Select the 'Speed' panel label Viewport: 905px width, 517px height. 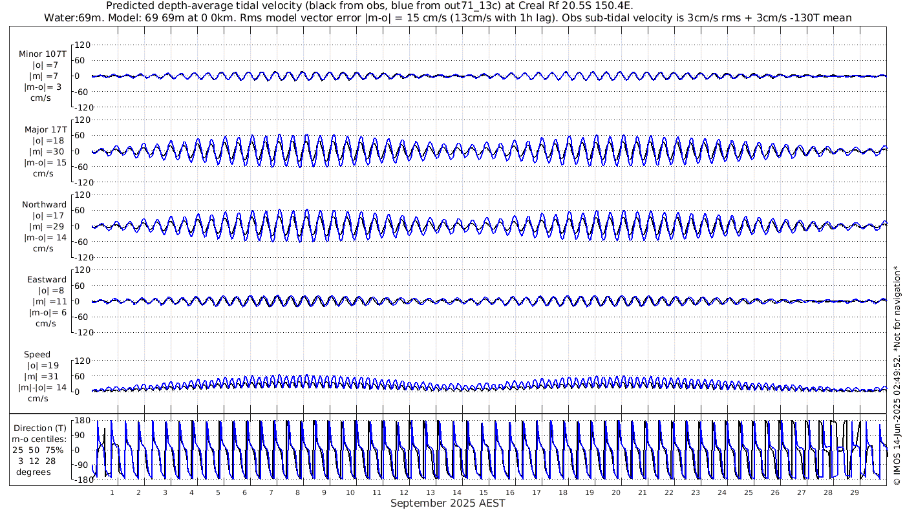pos(37,355)
